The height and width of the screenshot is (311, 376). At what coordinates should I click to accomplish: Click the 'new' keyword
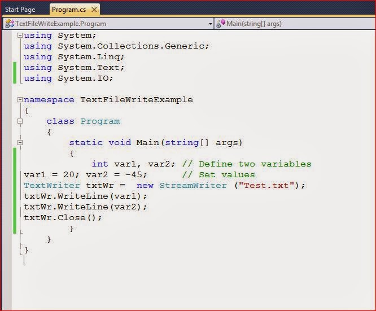(x=145, y=186)
